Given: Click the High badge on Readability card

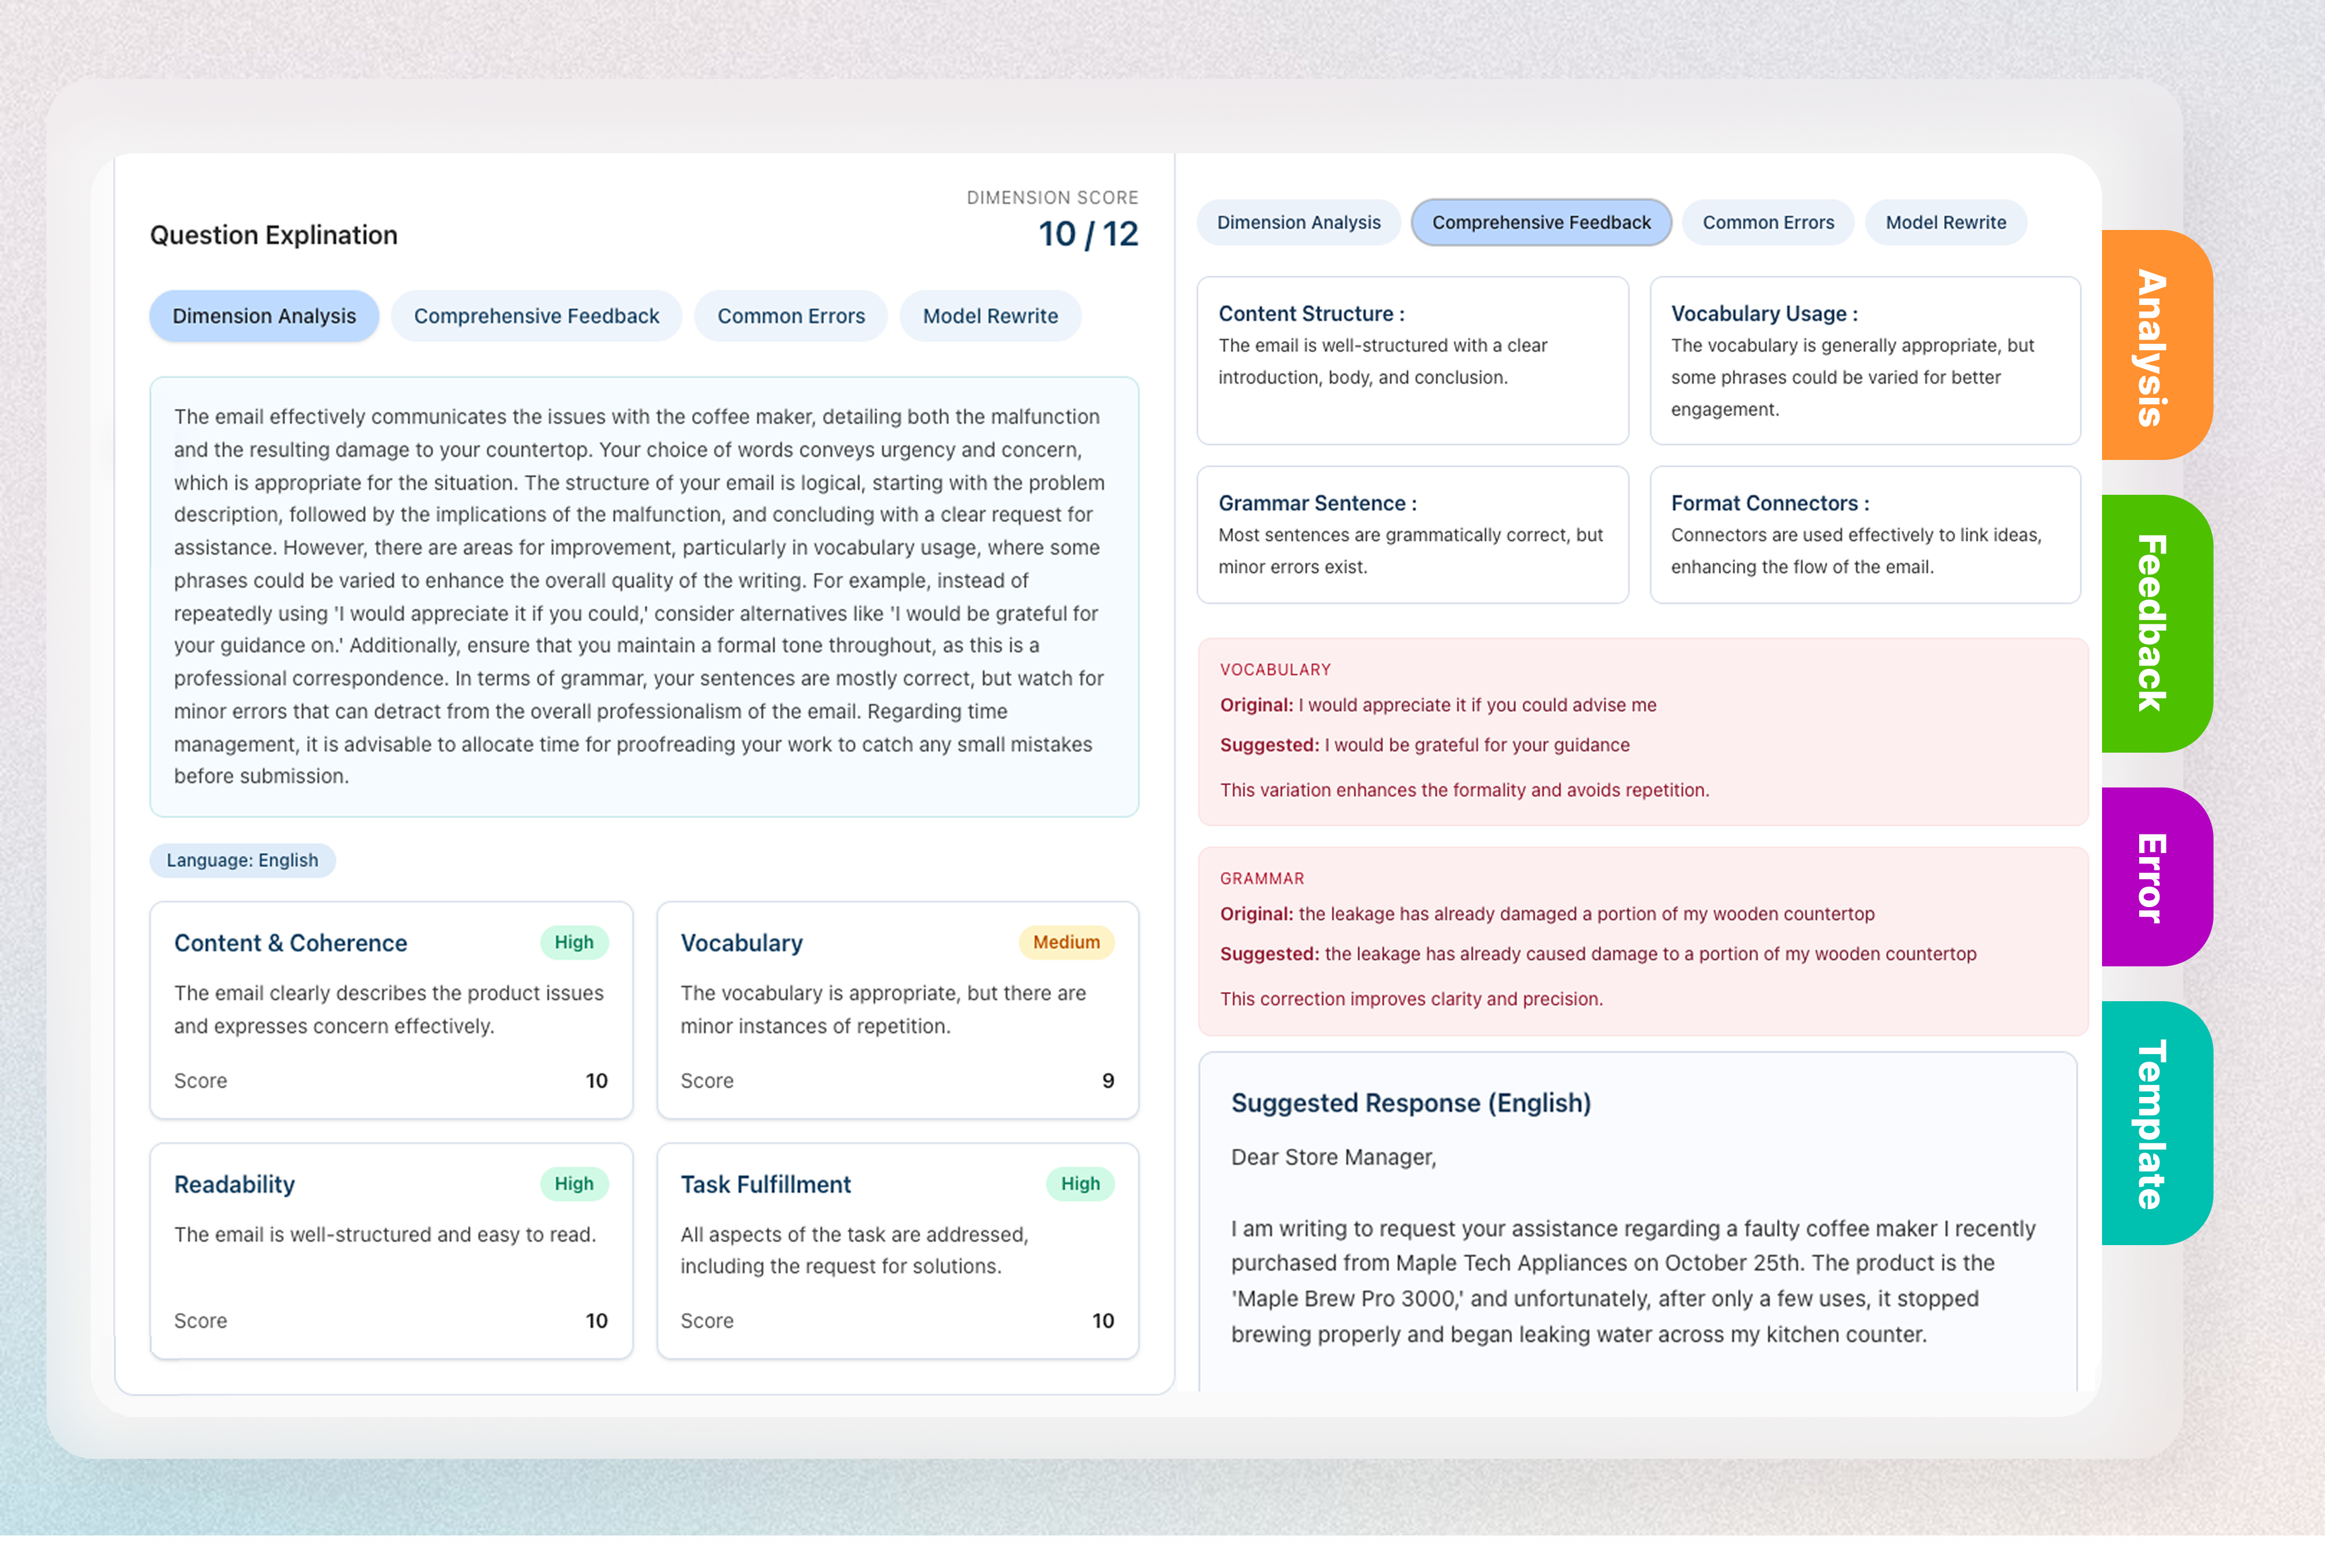Looking at the screenshot, I should coord(573,1183).
